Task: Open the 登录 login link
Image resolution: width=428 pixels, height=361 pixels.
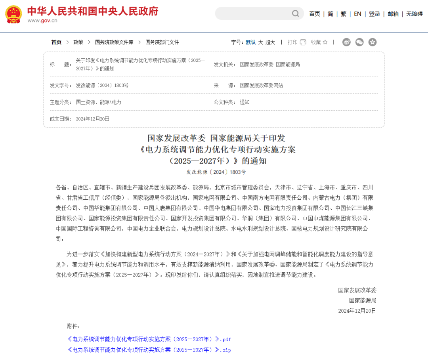Action: (374, 14)
